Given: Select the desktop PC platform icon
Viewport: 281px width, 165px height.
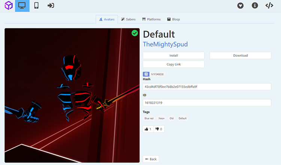Looking at the screenshot, I should coord(22,6).
